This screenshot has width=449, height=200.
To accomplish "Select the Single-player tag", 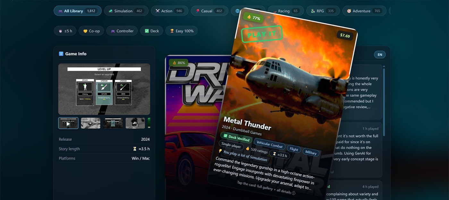I will pos(231,145).
